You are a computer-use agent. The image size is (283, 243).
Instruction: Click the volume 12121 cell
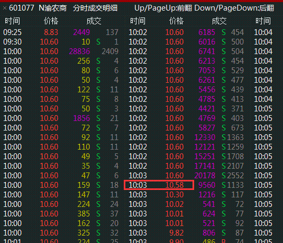coord(205,147)
